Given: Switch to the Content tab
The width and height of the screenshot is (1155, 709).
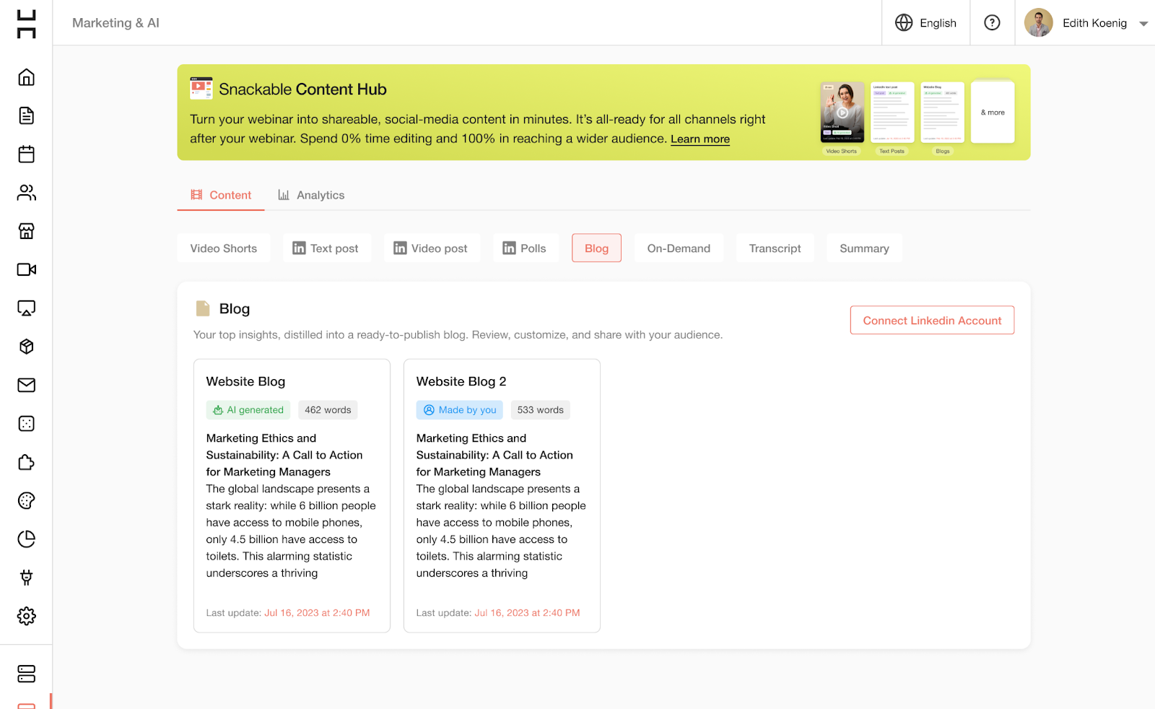Looking at the screenshot, I should tap(221, 195).
